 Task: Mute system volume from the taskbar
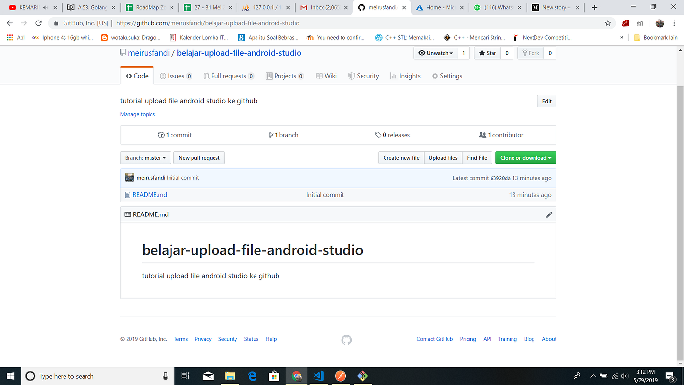[624, 376]
